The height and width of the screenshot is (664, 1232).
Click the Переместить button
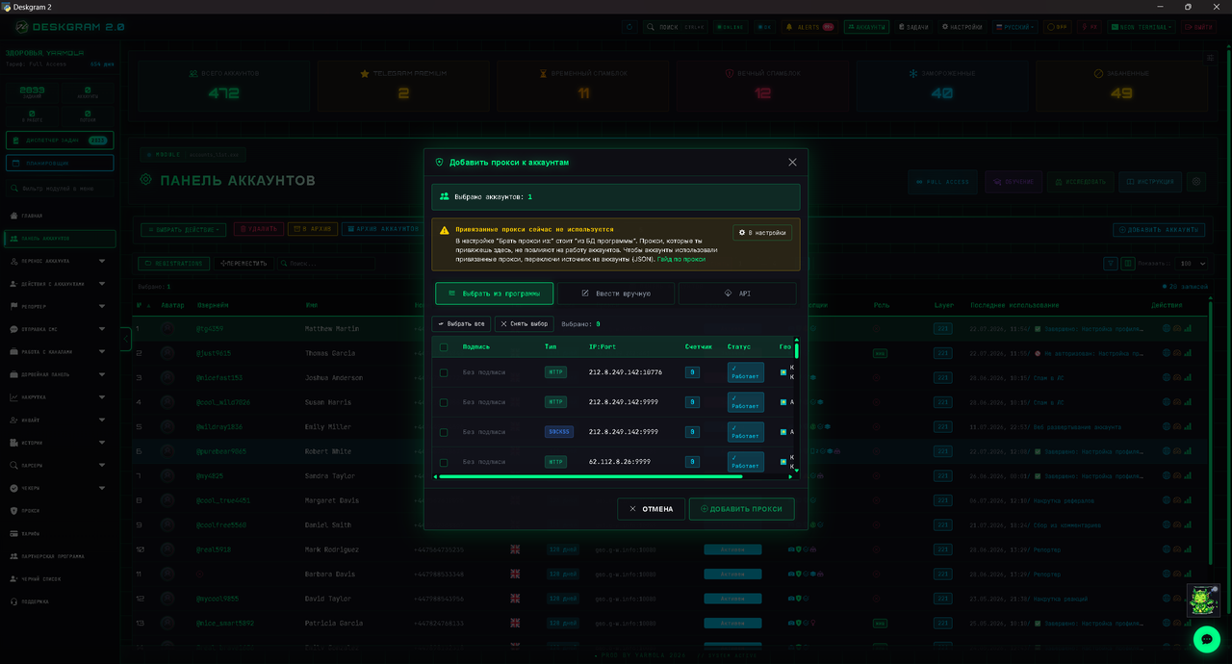[244, 263]
